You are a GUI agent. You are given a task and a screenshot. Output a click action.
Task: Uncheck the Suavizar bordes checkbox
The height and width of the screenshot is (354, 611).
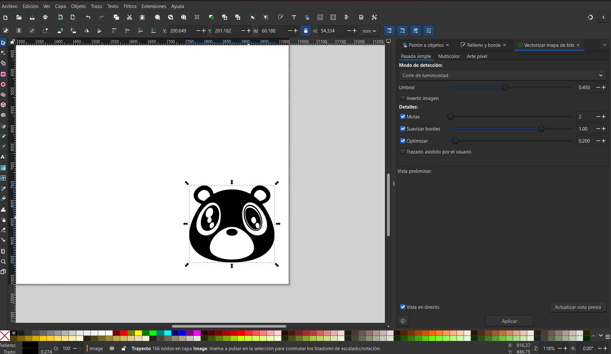coord(403,129)
